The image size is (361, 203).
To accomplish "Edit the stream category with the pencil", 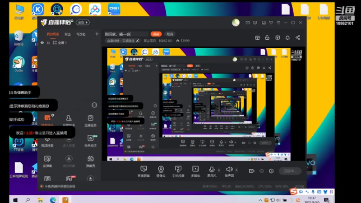I will click(x=138, y=41).
